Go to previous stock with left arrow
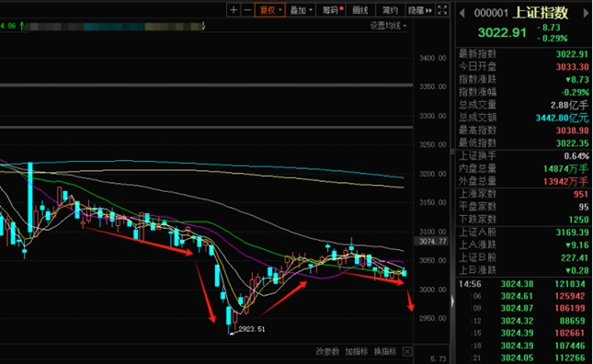Viewport: 593px width, 364px height. point(462,13)
